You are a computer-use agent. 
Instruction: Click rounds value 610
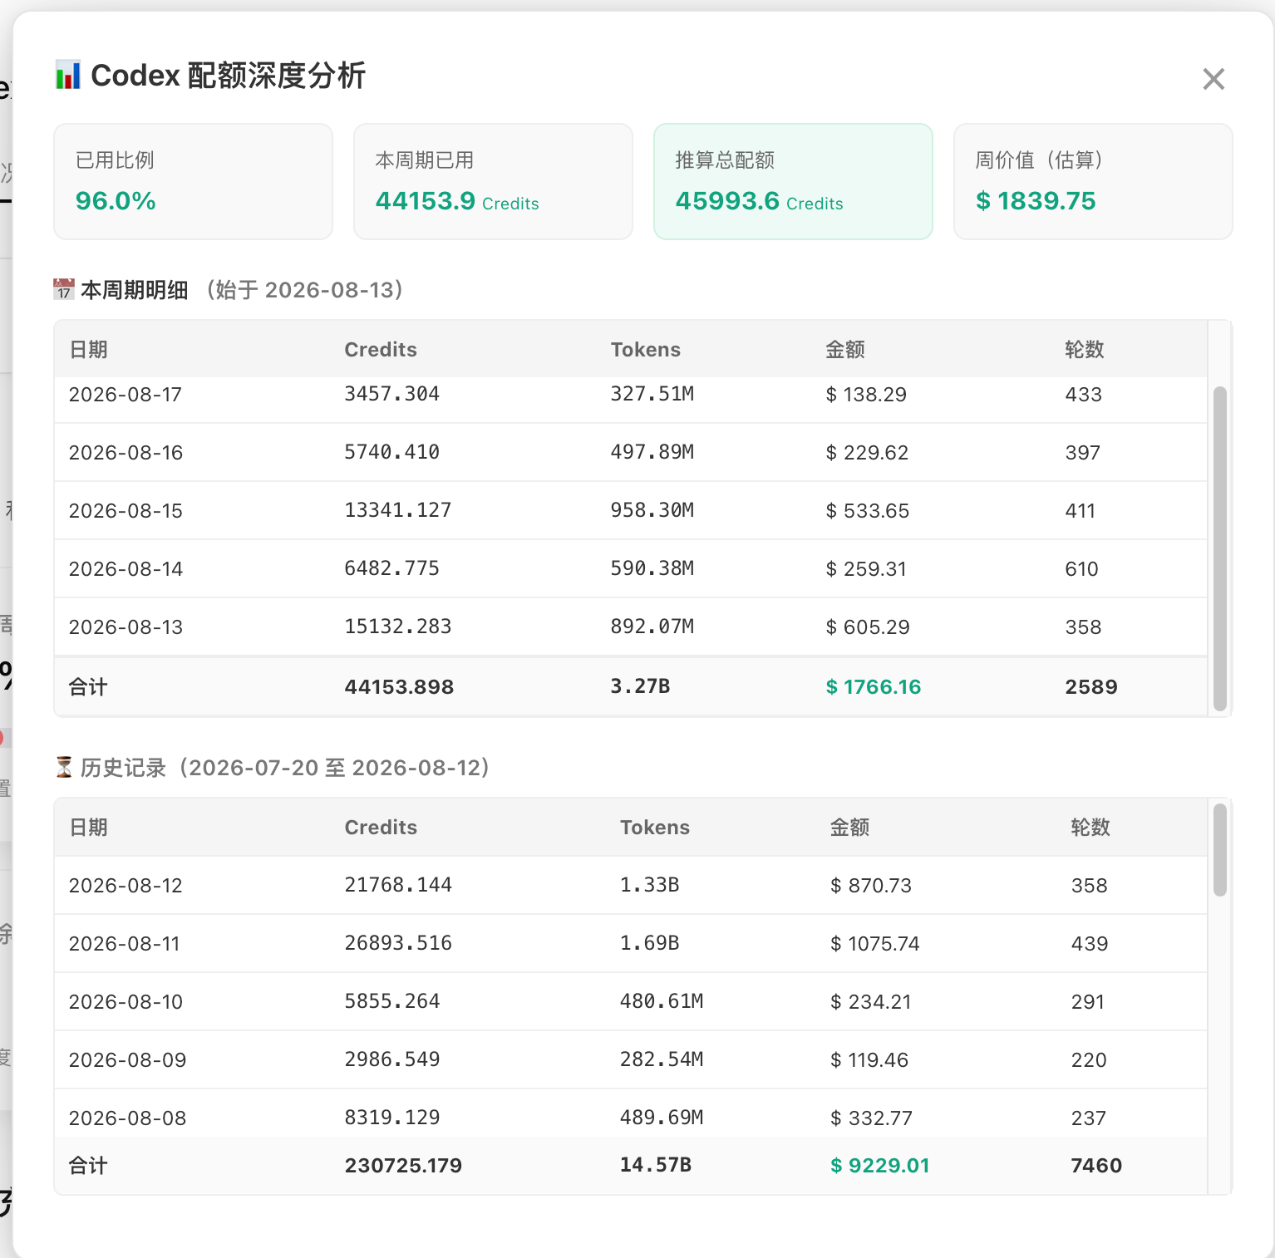(x=1082, y=569)
